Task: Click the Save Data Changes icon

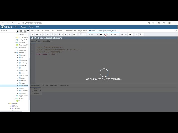Action: pyautogui.click(x=48, y=34)
